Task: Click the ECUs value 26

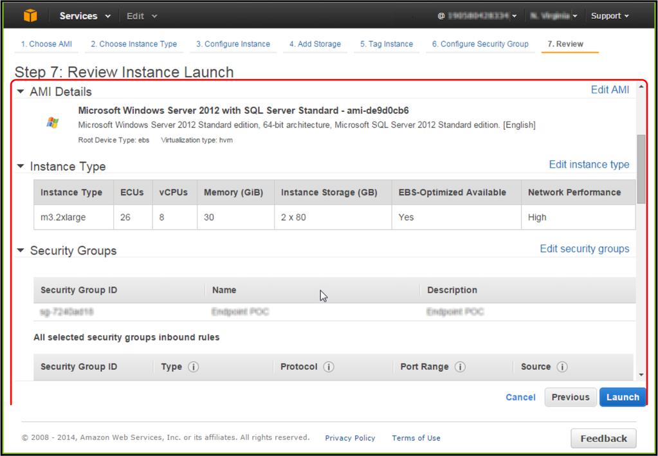Action: click(x=125, y=217)
